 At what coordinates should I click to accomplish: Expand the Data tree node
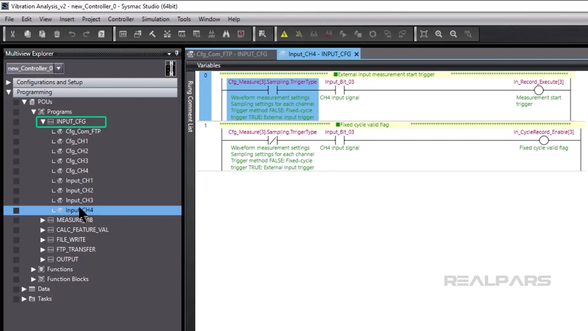(x=24, y=289)
